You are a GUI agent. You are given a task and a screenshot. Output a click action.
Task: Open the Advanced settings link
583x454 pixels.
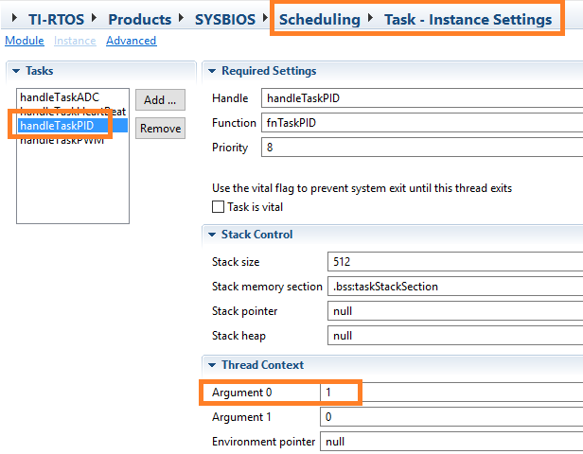(x=131, y=41)
